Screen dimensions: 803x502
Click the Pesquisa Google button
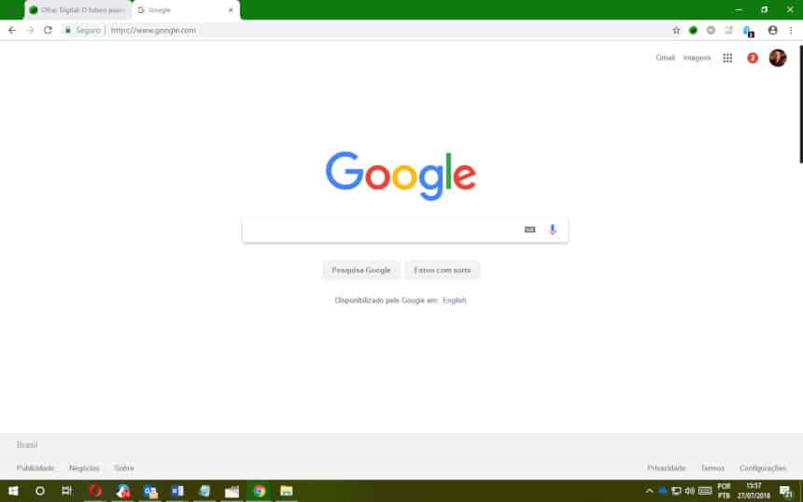point(361,270)
